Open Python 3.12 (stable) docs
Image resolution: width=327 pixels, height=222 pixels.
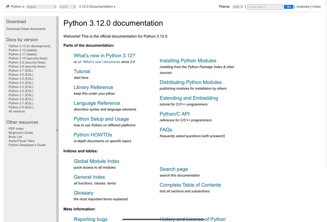[x=23, y=50]
